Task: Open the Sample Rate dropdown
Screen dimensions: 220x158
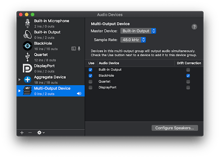Action: [133, 40]
